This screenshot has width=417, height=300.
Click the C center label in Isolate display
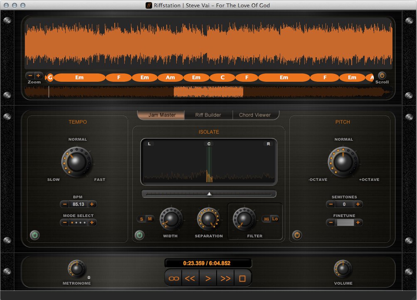point(209,144)
